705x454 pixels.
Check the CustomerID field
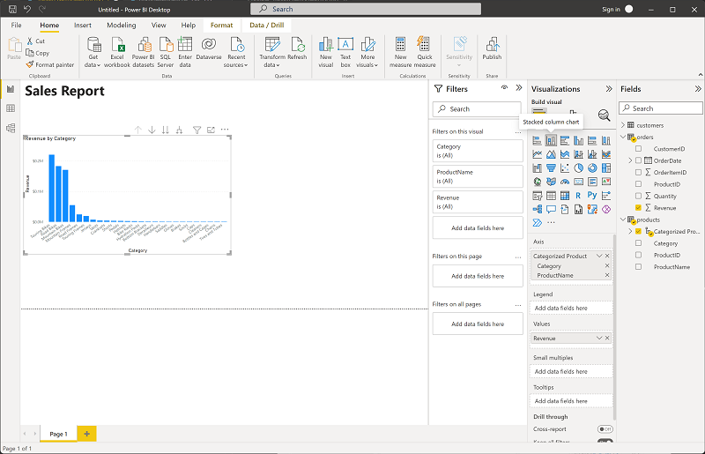638,148
